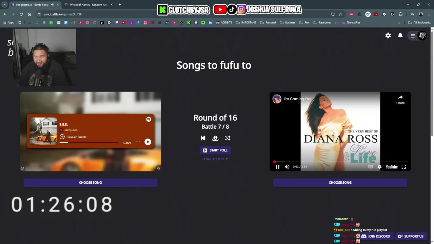
Task: Open the IMPORTANT bookmarks folder
Action: [246, 23]
